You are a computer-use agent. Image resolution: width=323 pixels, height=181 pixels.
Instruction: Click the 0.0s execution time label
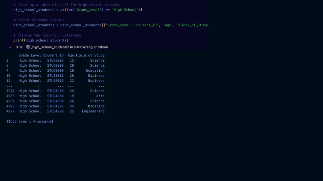19,47
